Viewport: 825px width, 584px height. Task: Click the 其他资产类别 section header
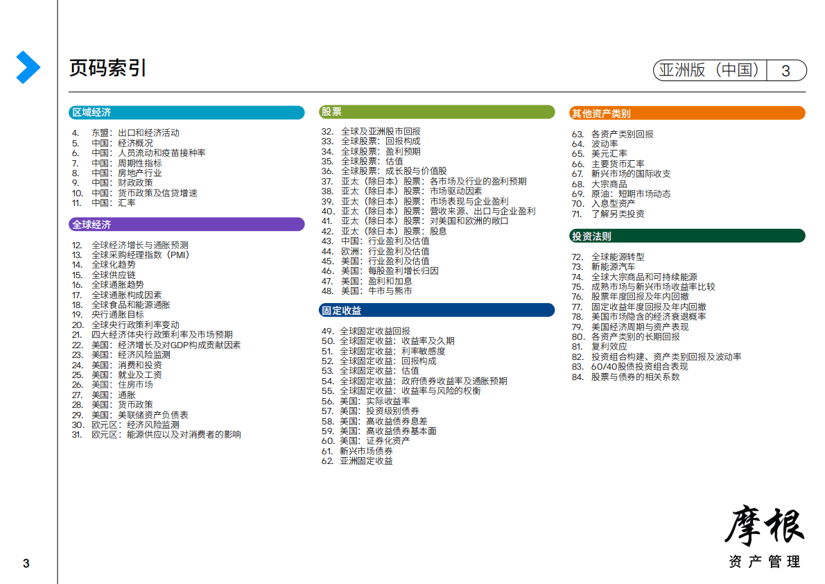point(687,113)
